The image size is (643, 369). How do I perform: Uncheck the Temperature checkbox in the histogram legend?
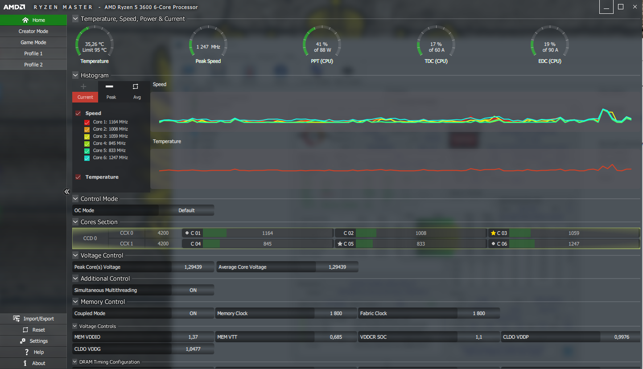(78, 177)
